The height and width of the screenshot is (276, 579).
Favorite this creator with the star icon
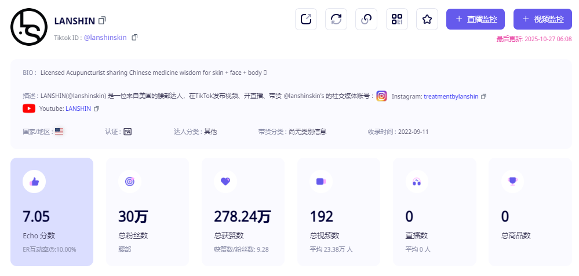coord(427,19)
